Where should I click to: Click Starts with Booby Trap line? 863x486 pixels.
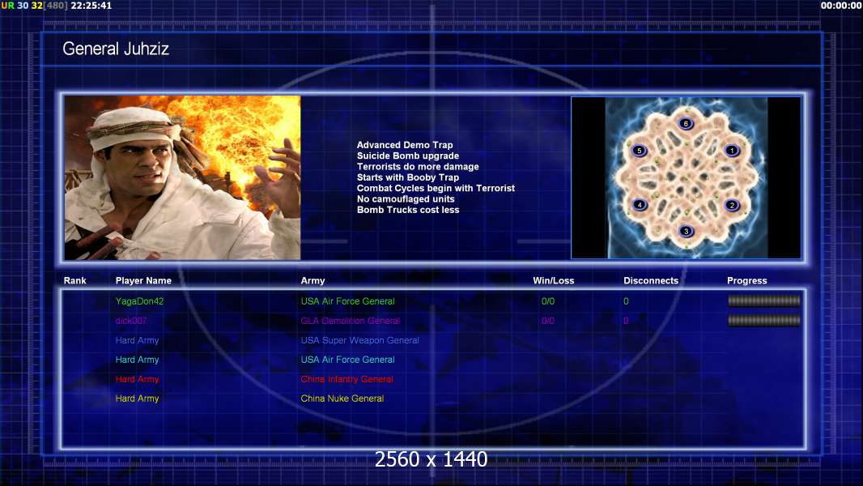408,177
